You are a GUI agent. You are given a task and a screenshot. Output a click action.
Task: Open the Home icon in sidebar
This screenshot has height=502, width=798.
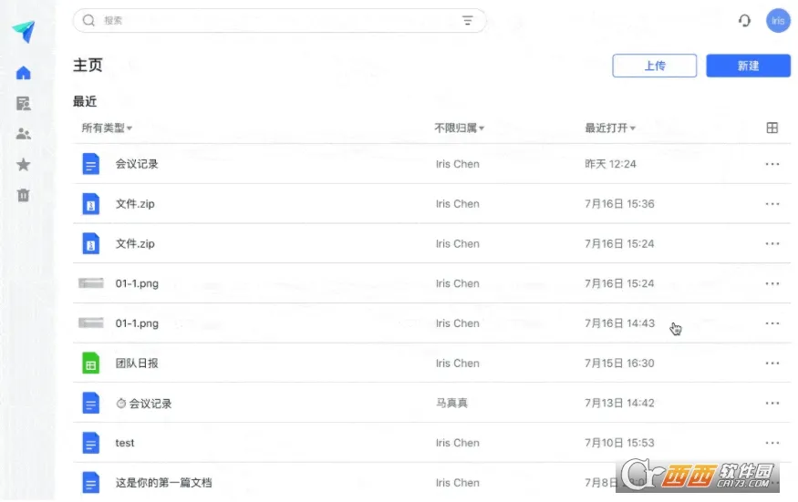24,73
